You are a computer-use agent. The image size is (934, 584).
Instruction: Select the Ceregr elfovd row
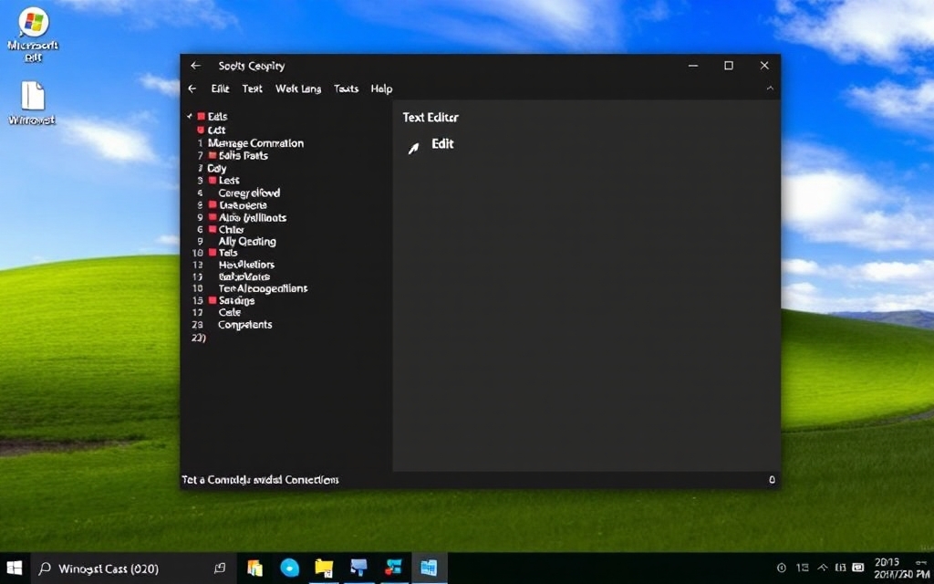249,193
